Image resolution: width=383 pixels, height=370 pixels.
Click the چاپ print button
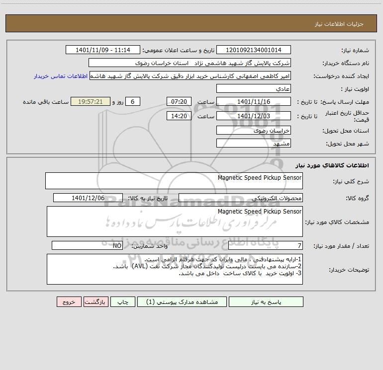click(x=123, y=302)
